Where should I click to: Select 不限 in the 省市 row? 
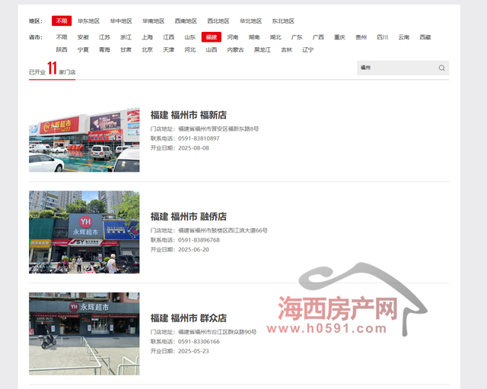[x=62, y=37]
